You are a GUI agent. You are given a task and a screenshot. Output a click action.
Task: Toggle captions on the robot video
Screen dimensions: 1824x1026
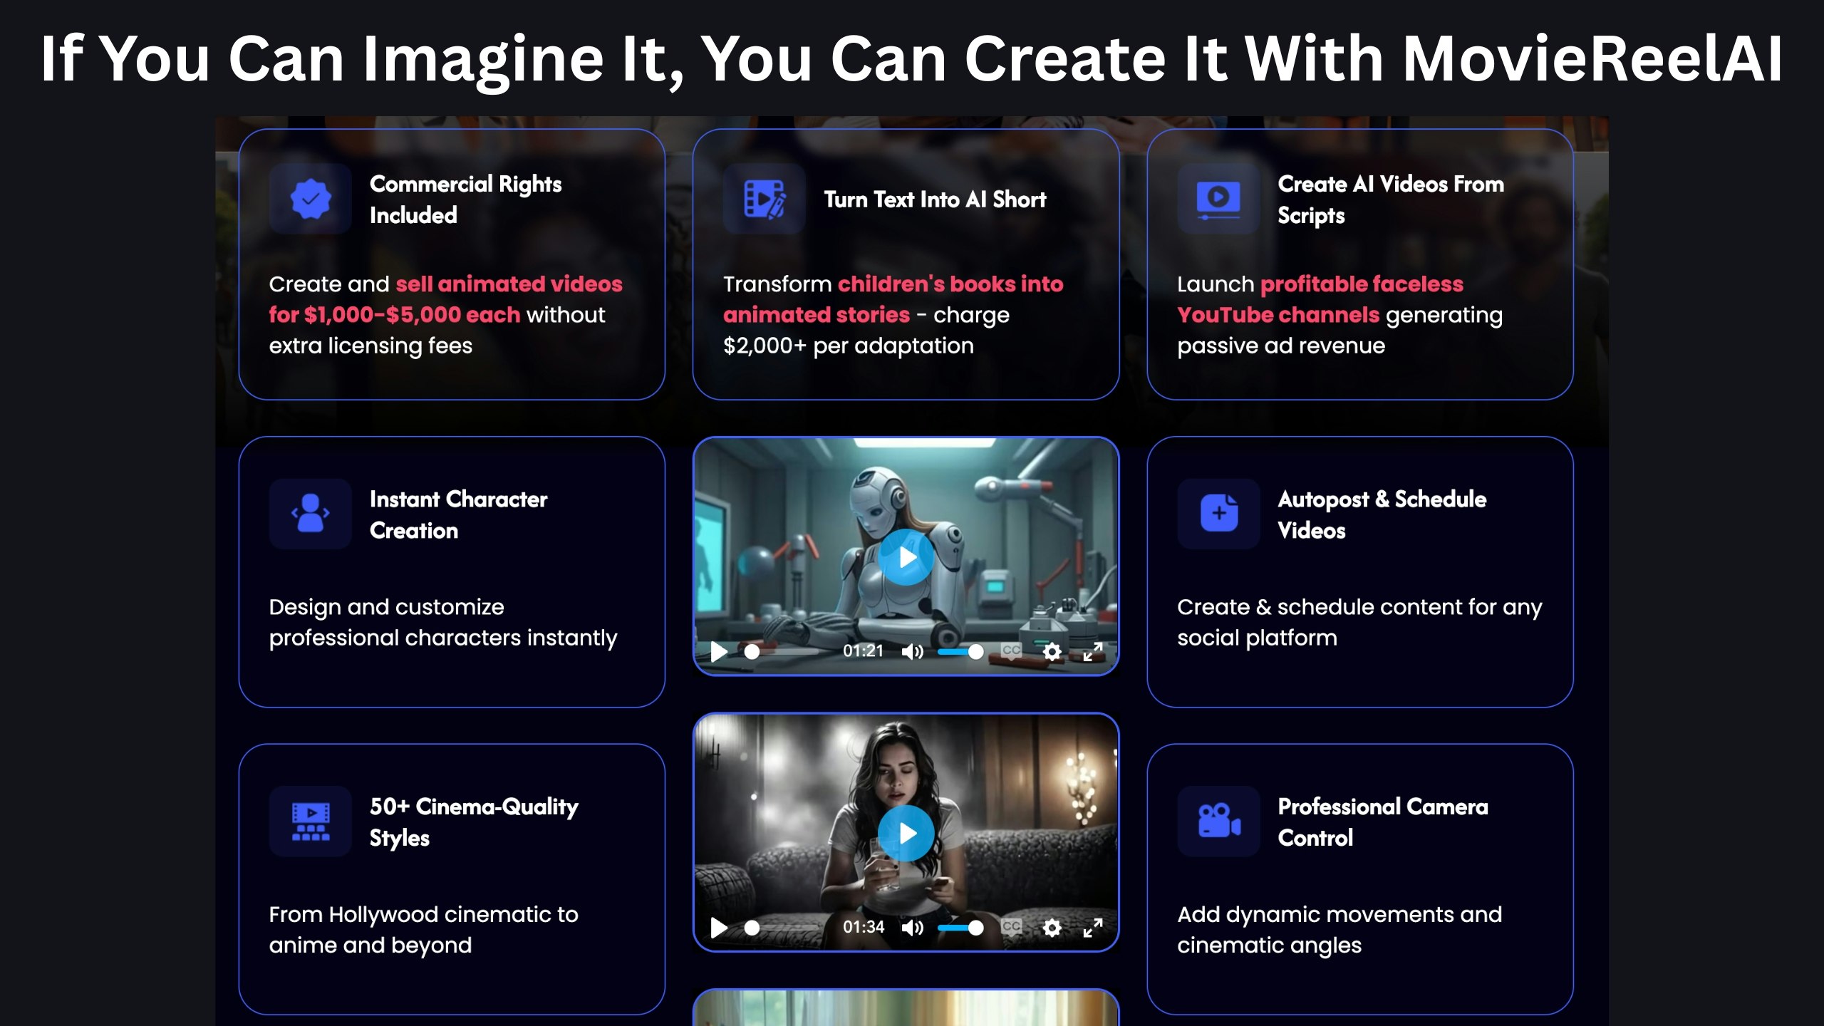1011,651
